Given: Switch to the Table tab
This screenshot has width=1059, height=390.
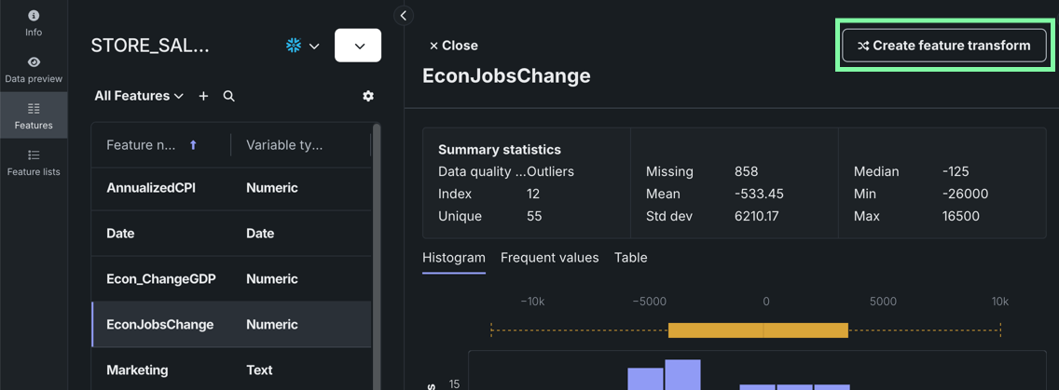Looking at the screenshot, I should [630, 258].
